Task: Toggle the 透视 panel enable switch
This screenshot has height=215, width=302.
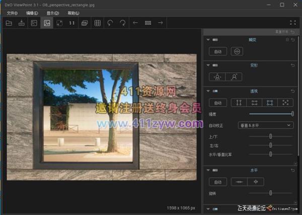Action: (x=215, y=91)
